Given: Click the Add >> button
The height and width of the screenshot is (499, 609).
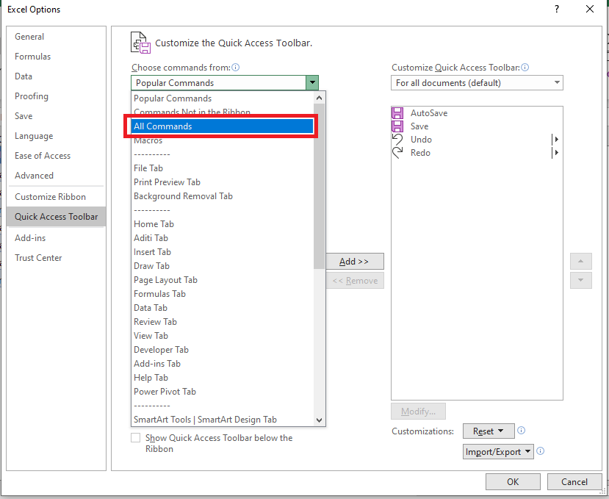Looking at the screenshot, I should tap(355, 261).
